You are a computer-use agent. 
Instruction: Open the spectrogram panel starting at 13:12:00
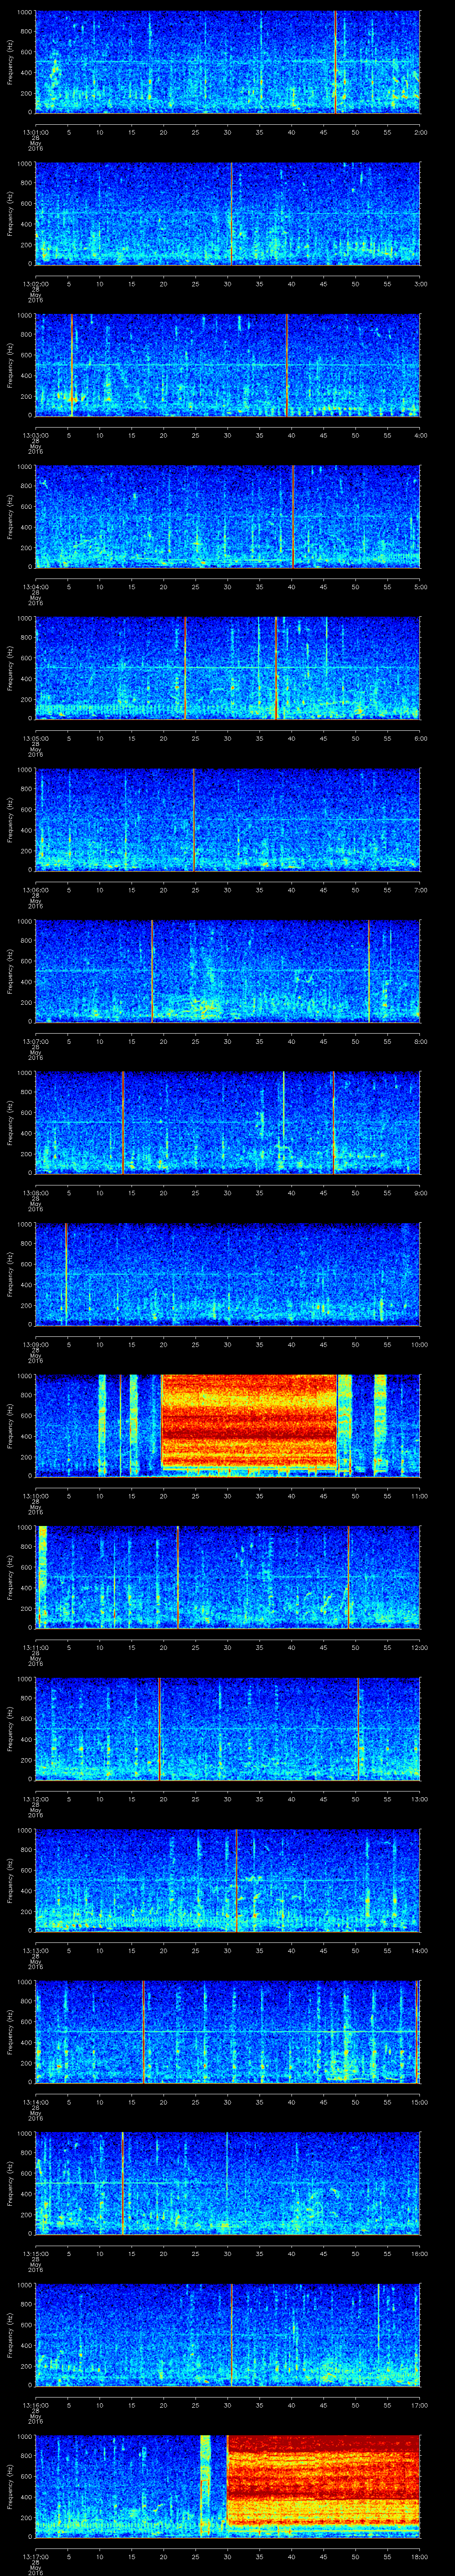(x=228, y=1729)
